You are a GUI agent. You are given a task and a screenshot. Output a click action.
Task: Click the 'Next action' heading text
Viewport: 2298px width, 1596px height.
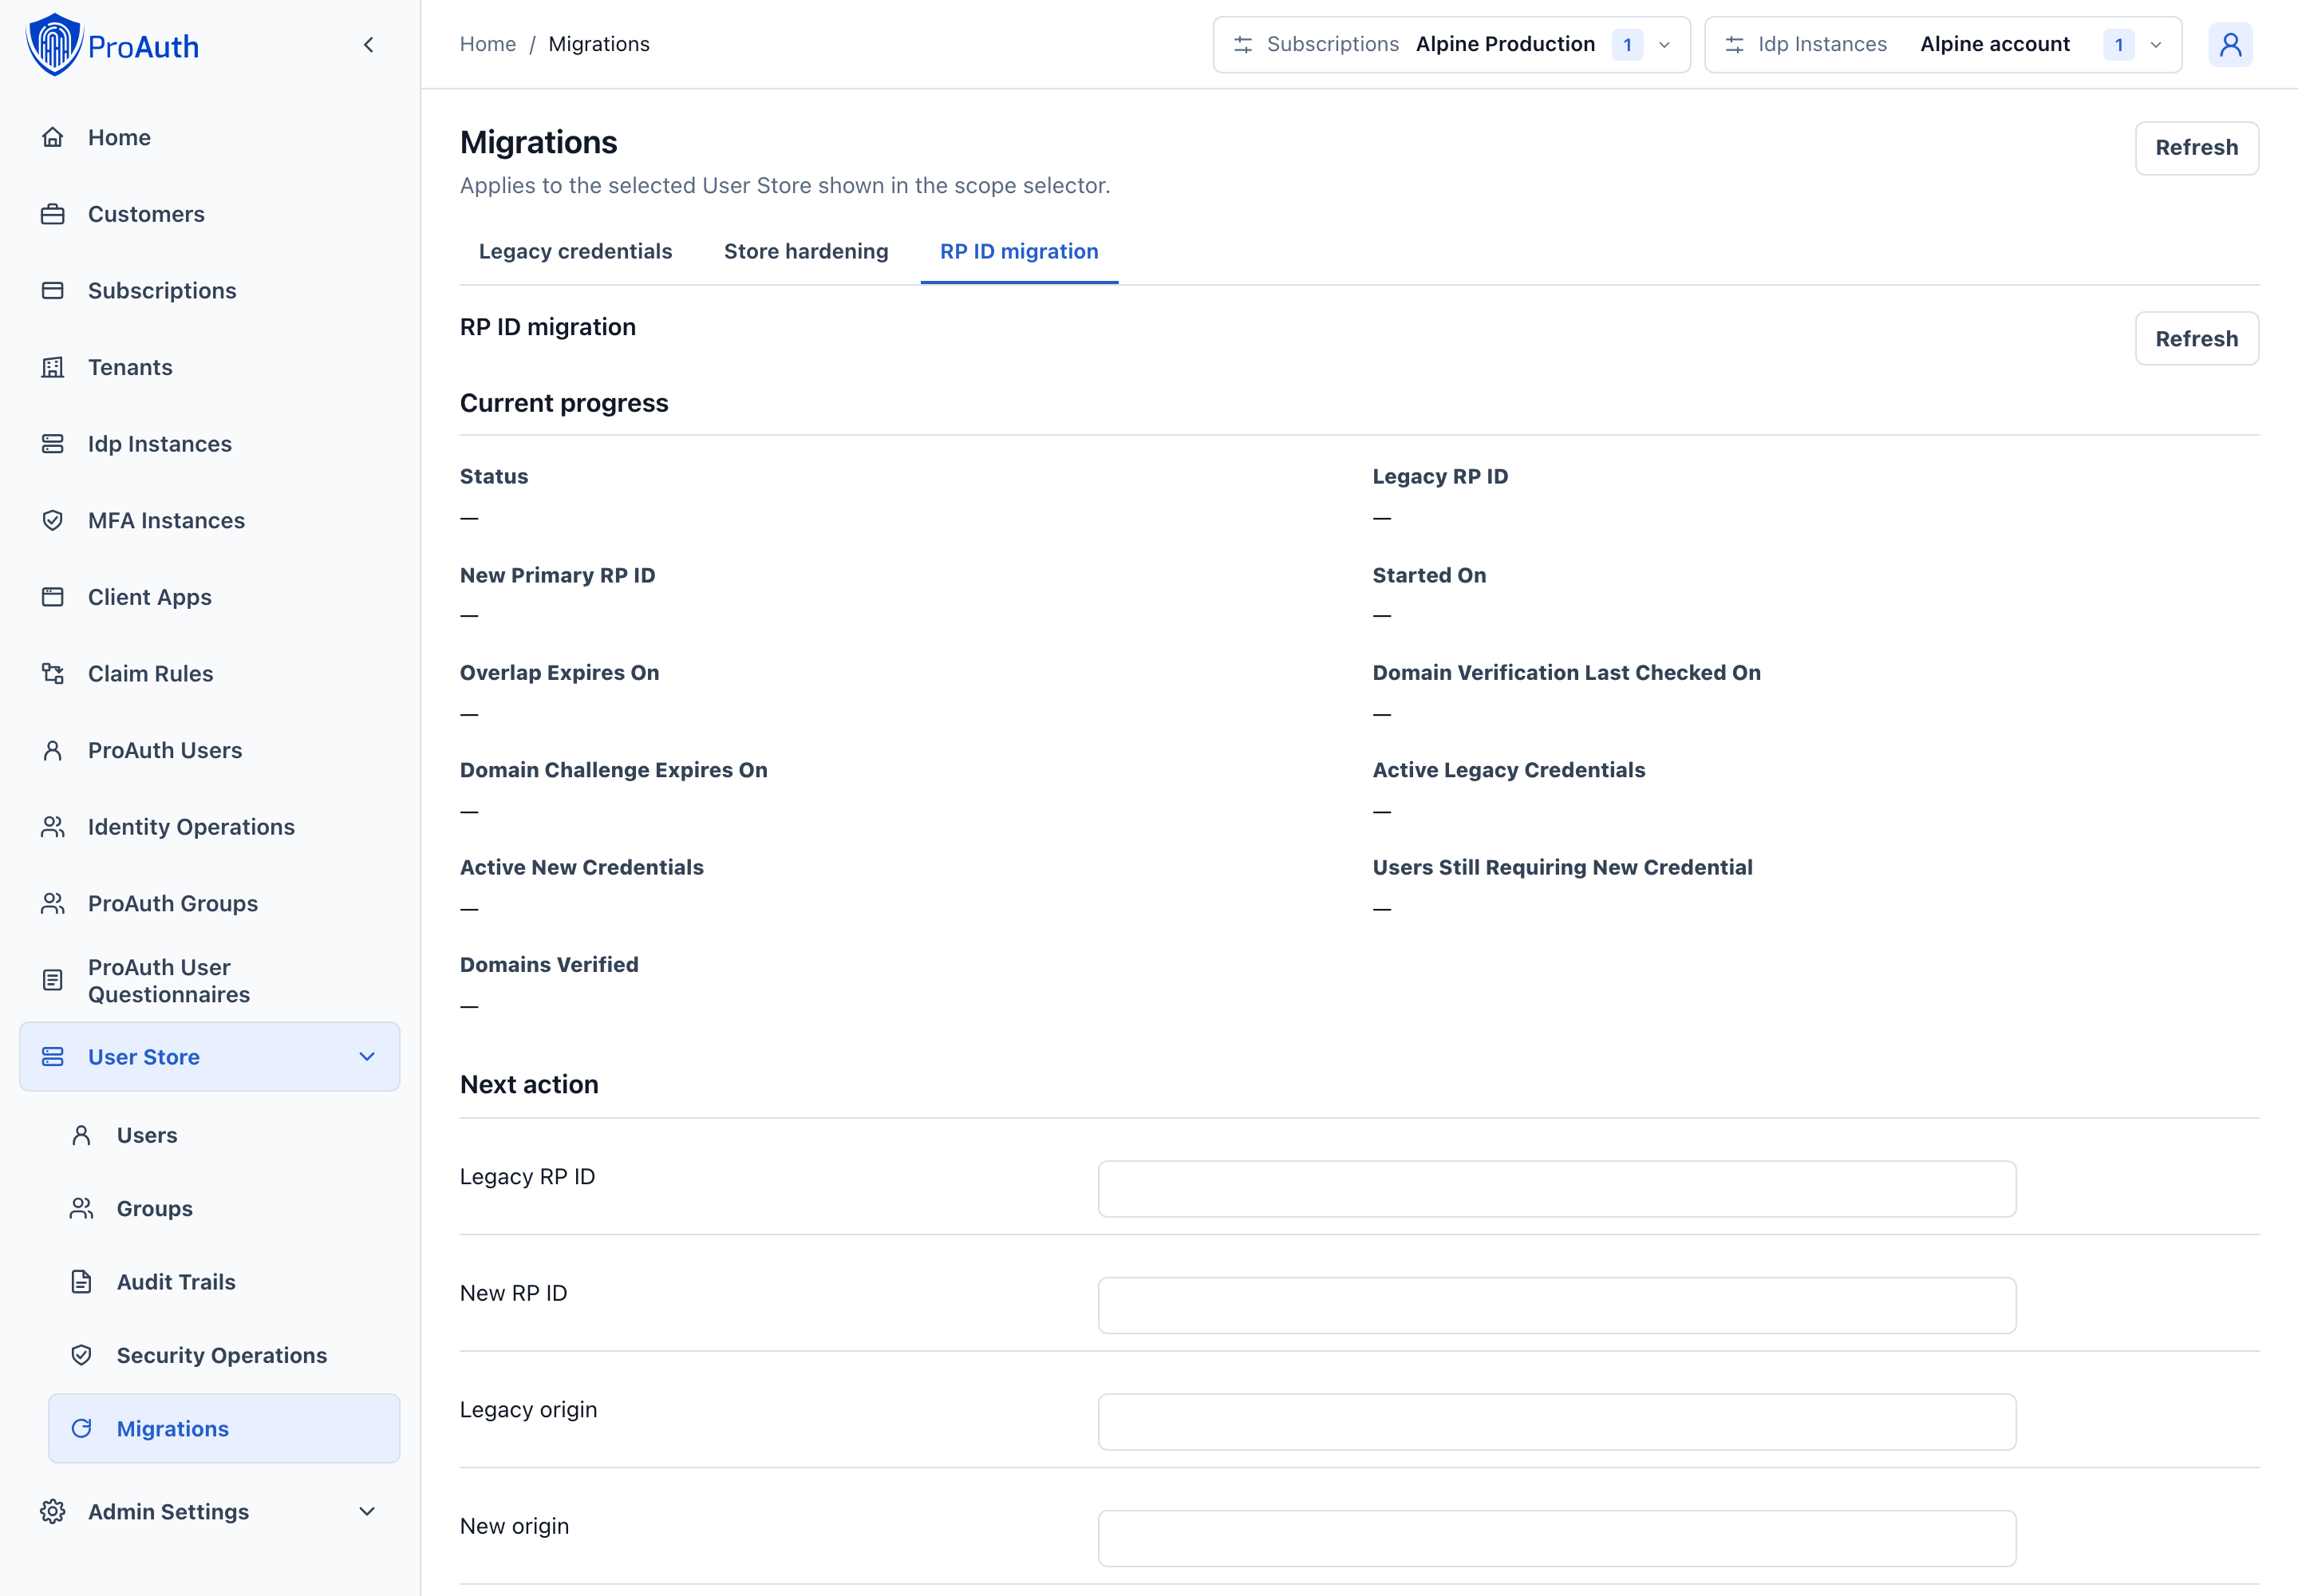point(529,1085)
